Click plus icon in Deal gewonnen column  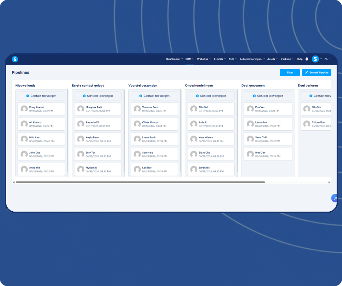pos(254,96)
